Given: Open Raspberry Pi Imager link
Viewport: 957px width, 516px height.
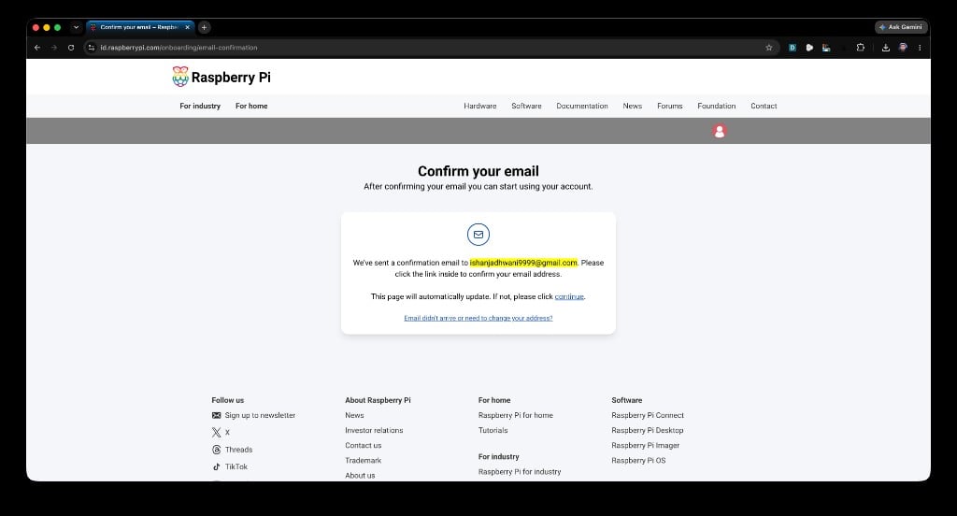Looking at the screenshot, I should pos(645,446).
